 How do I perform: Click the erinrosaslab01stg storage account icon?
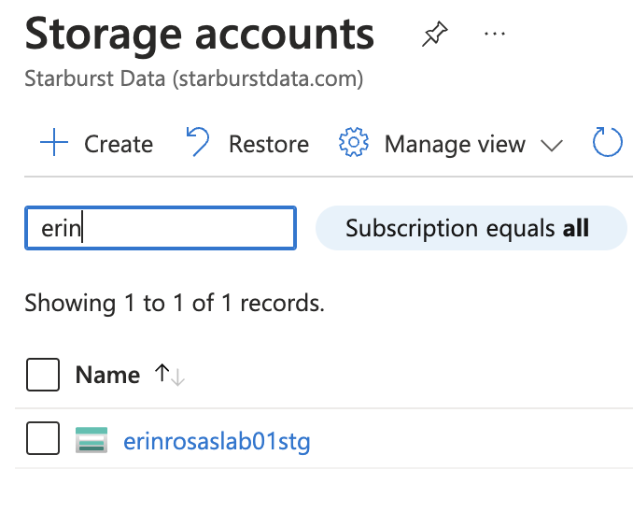(x=91, y=440)
